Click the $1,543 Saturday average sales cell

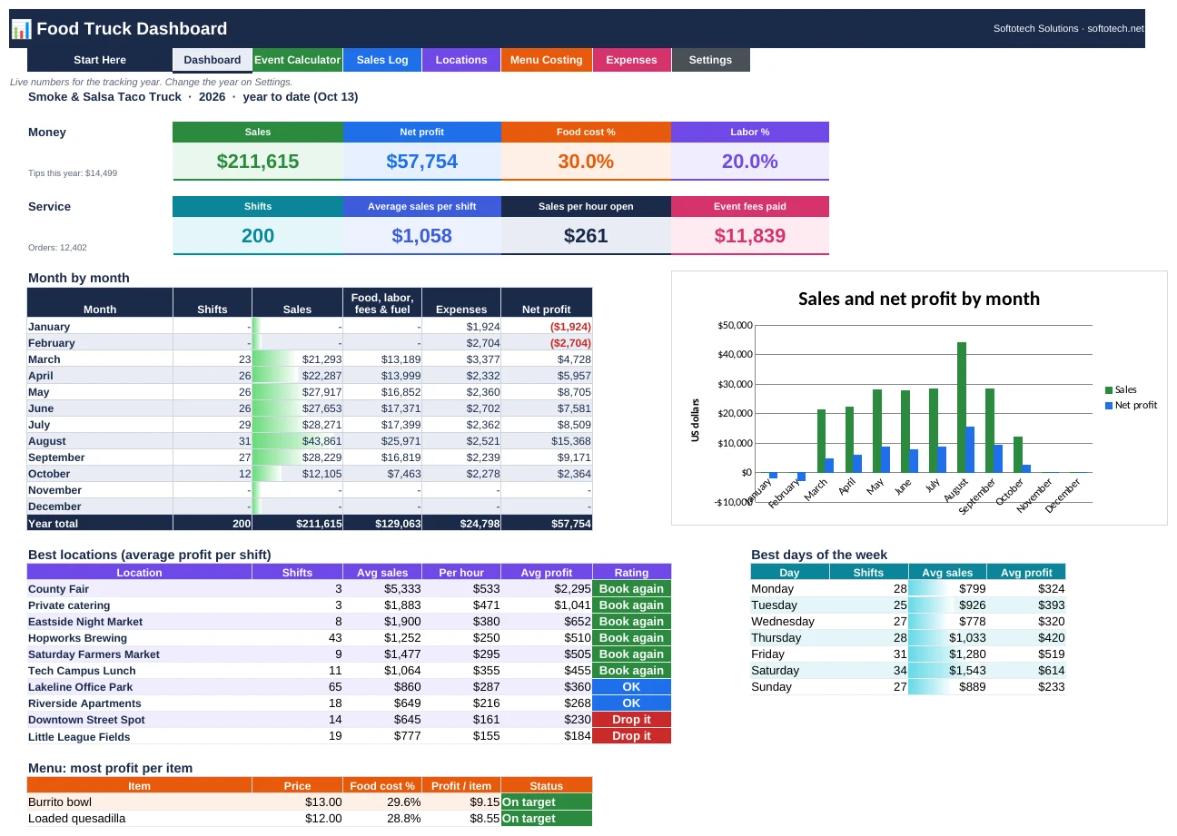tap(947, 671)
